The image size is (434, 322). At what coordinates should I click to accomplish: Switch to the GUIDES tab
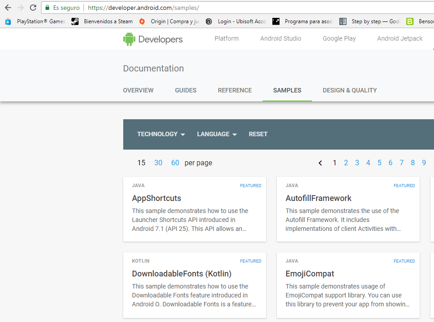click(x=186, y=90)
